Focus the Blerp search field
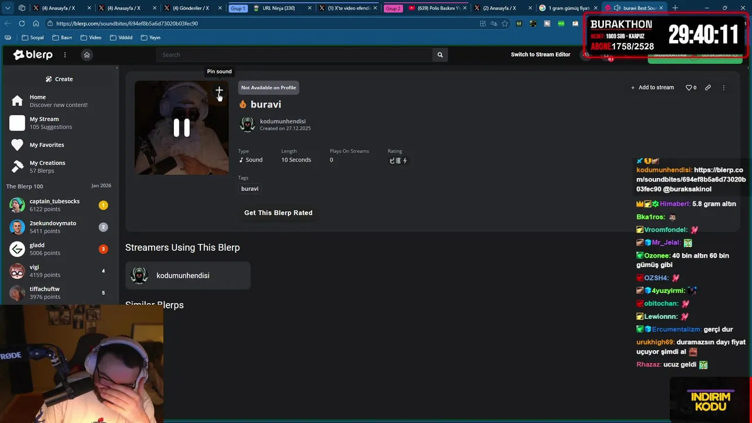Viewport: 752px width, 423px height. point(294,55)
